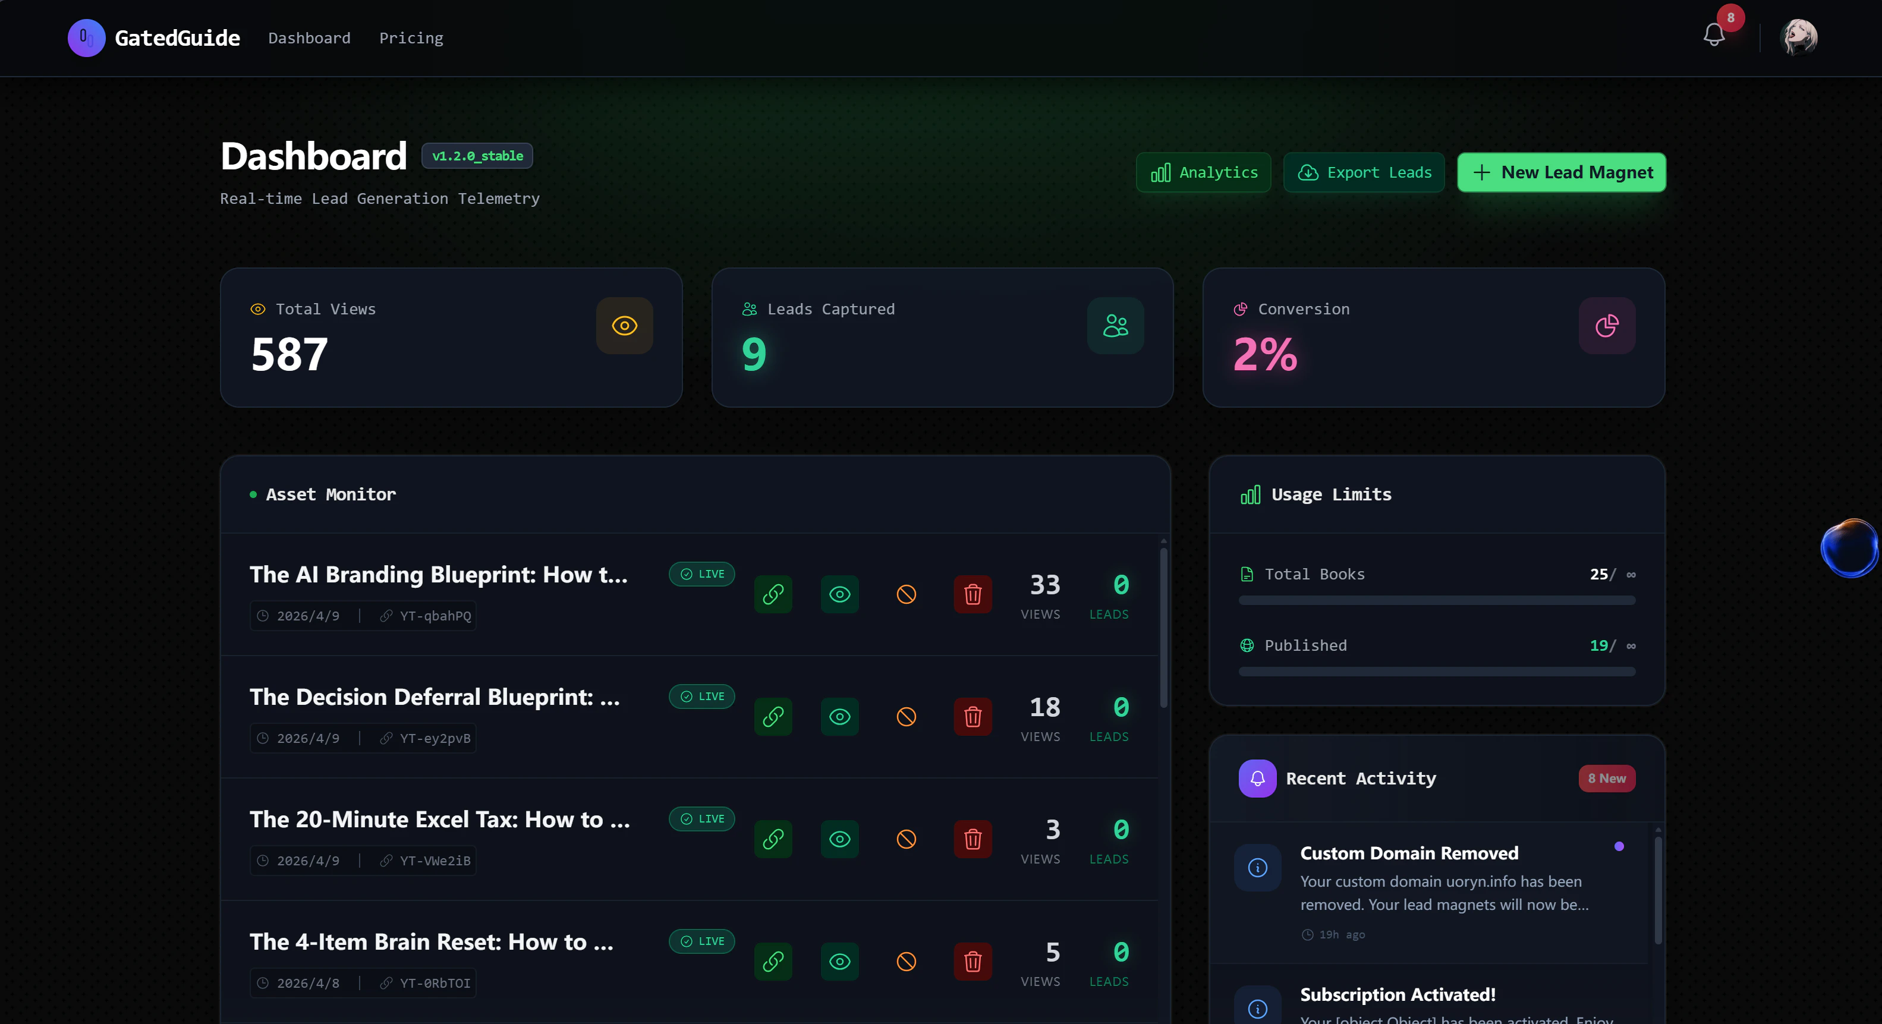The height and width of the screenshot is (1024, 1882).
Task: Click the Asset Monitor list scrollbar
Action: [x=1163, y=628]
